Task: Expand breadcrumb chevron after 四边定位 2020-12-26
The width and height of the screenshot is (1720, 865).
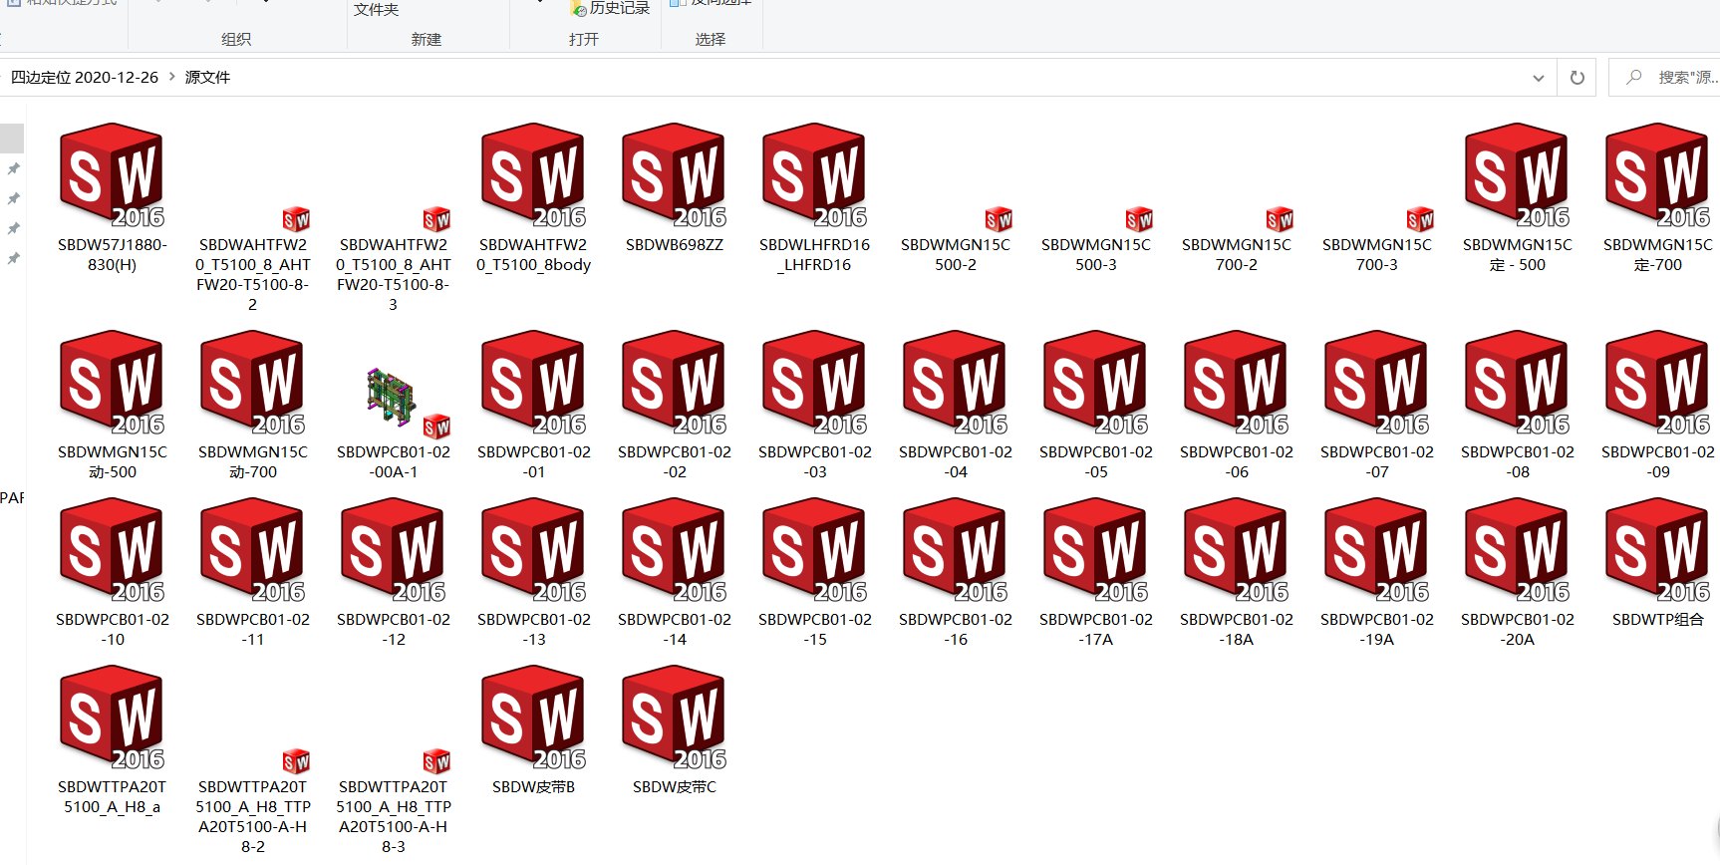Action: [x=171, y=77]
